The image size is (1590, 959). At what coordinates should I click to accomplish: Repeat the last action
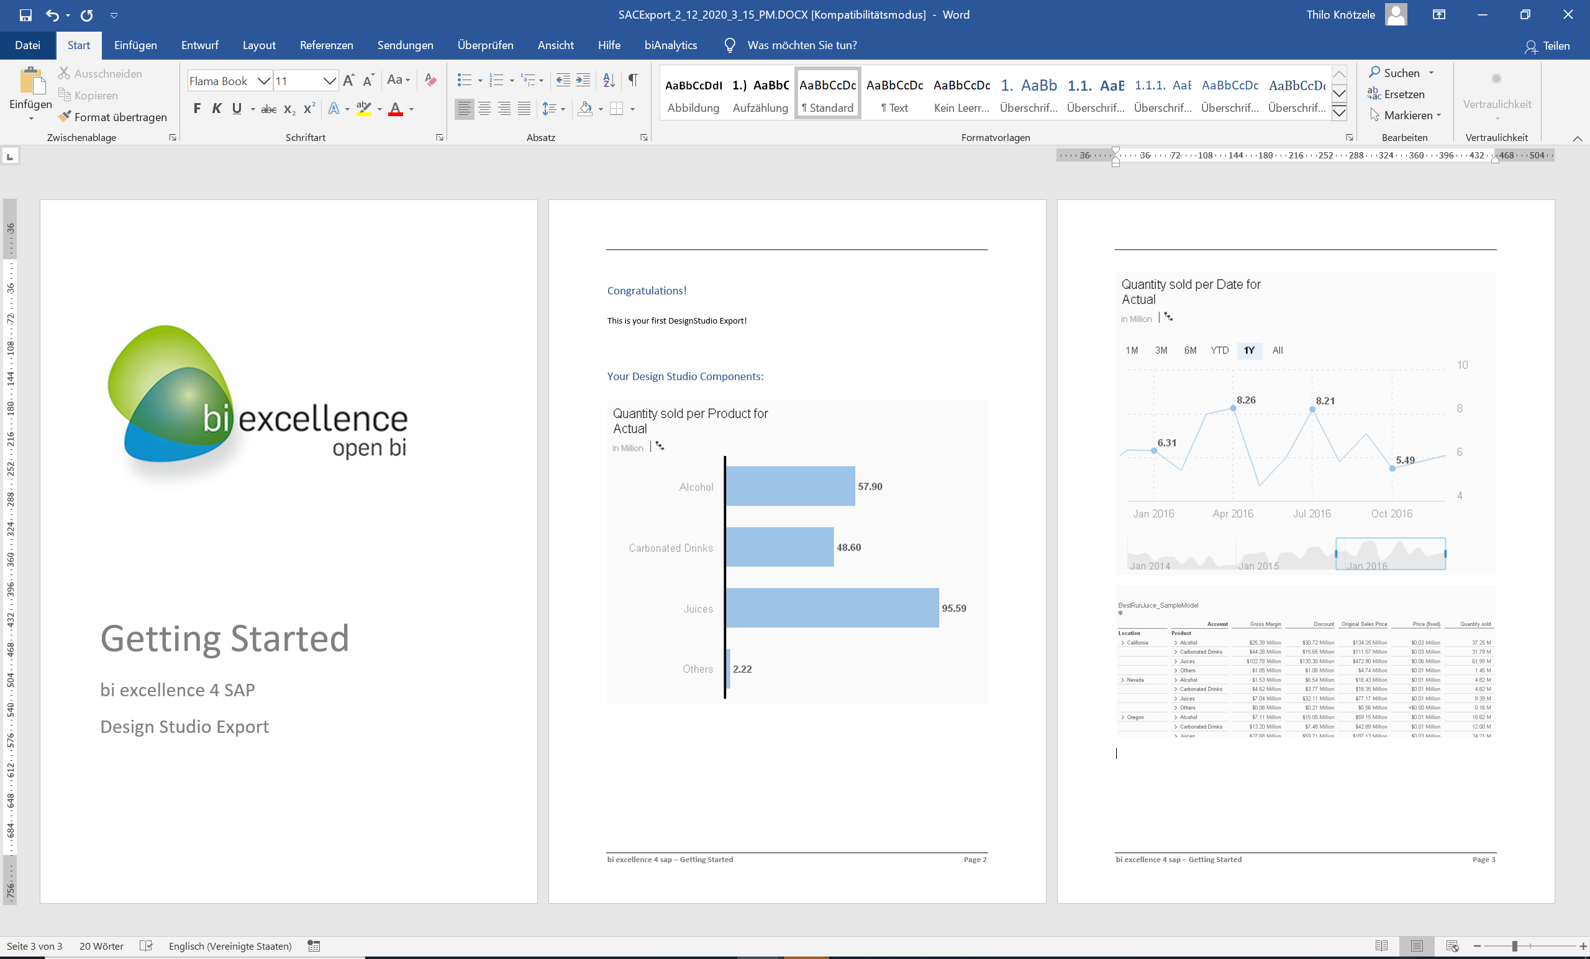coord(86,15)
